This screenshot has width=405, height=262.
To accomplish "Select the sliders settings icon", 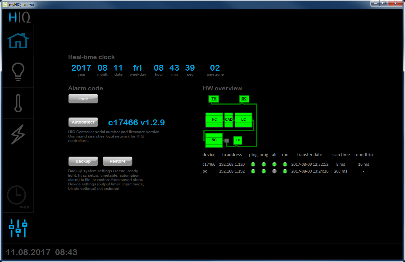I will [x=18, y=228].
